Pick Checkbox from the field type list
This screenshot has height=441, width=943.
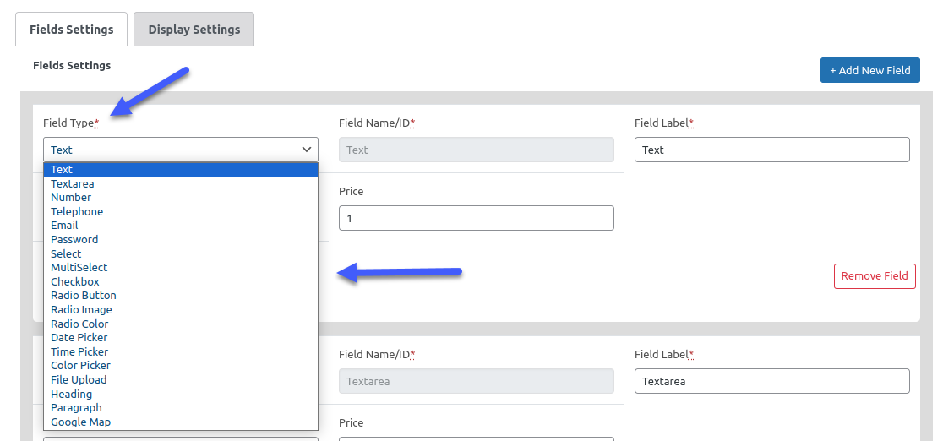pyautogui.click(x=75, y=282)
